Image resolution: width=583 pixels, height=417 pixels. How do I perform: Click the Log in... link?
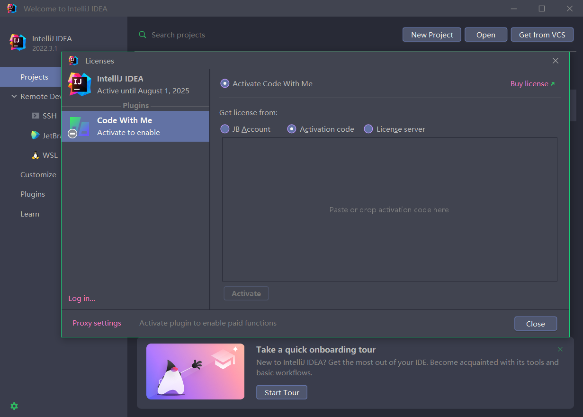81,298
